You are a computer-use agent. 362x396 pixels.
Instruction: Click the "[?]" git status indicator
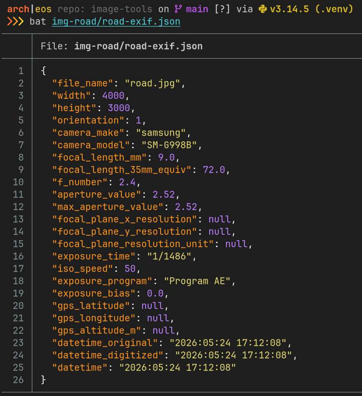pos(222,9)
